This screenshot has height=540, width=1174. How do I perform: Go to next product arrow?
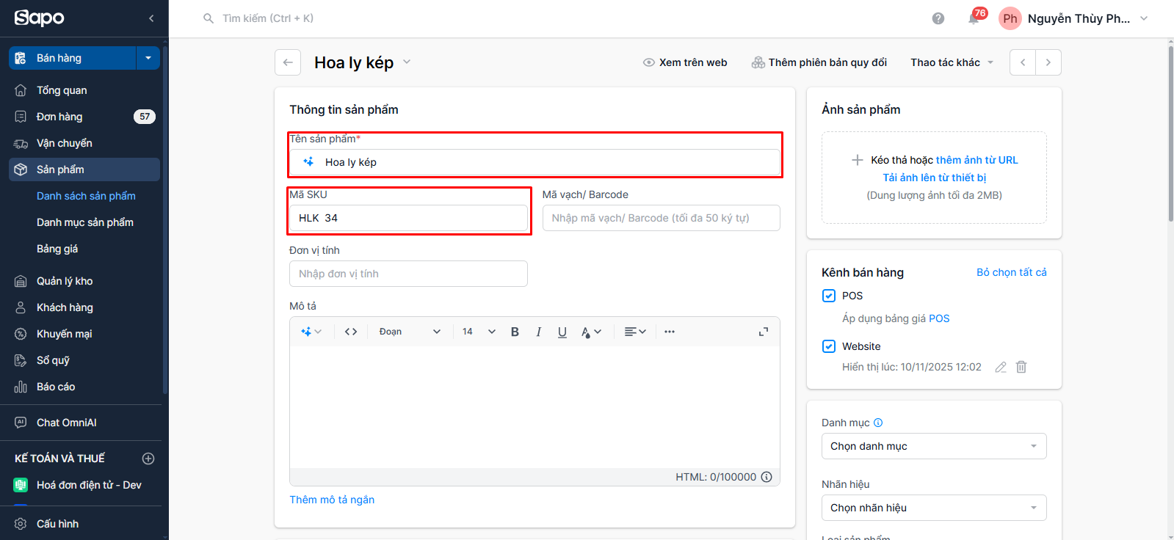(x=1048, y=62)
